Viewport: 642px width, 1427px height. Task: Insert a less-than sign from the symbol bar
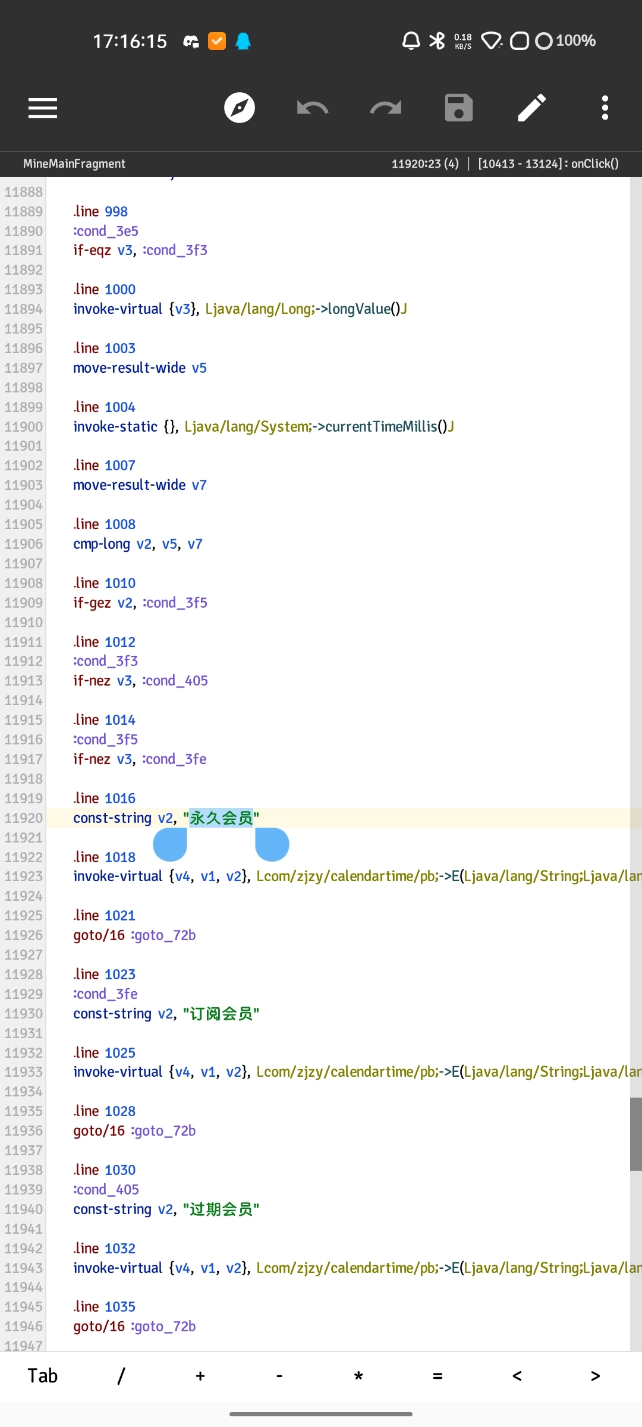(x=517, y=1376)
